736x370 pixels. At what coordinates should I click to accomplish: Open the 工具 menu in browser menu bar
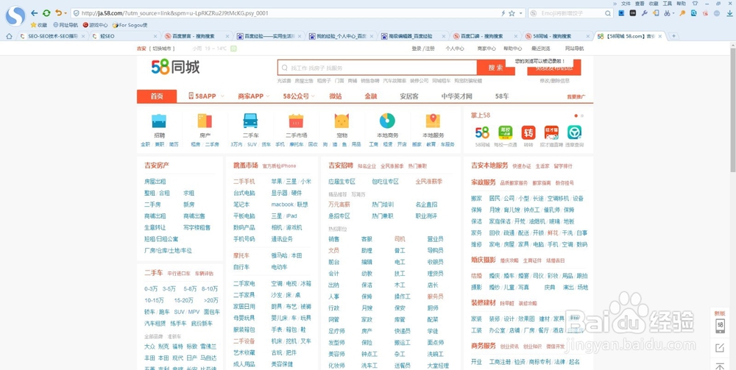tap(667, 3)
